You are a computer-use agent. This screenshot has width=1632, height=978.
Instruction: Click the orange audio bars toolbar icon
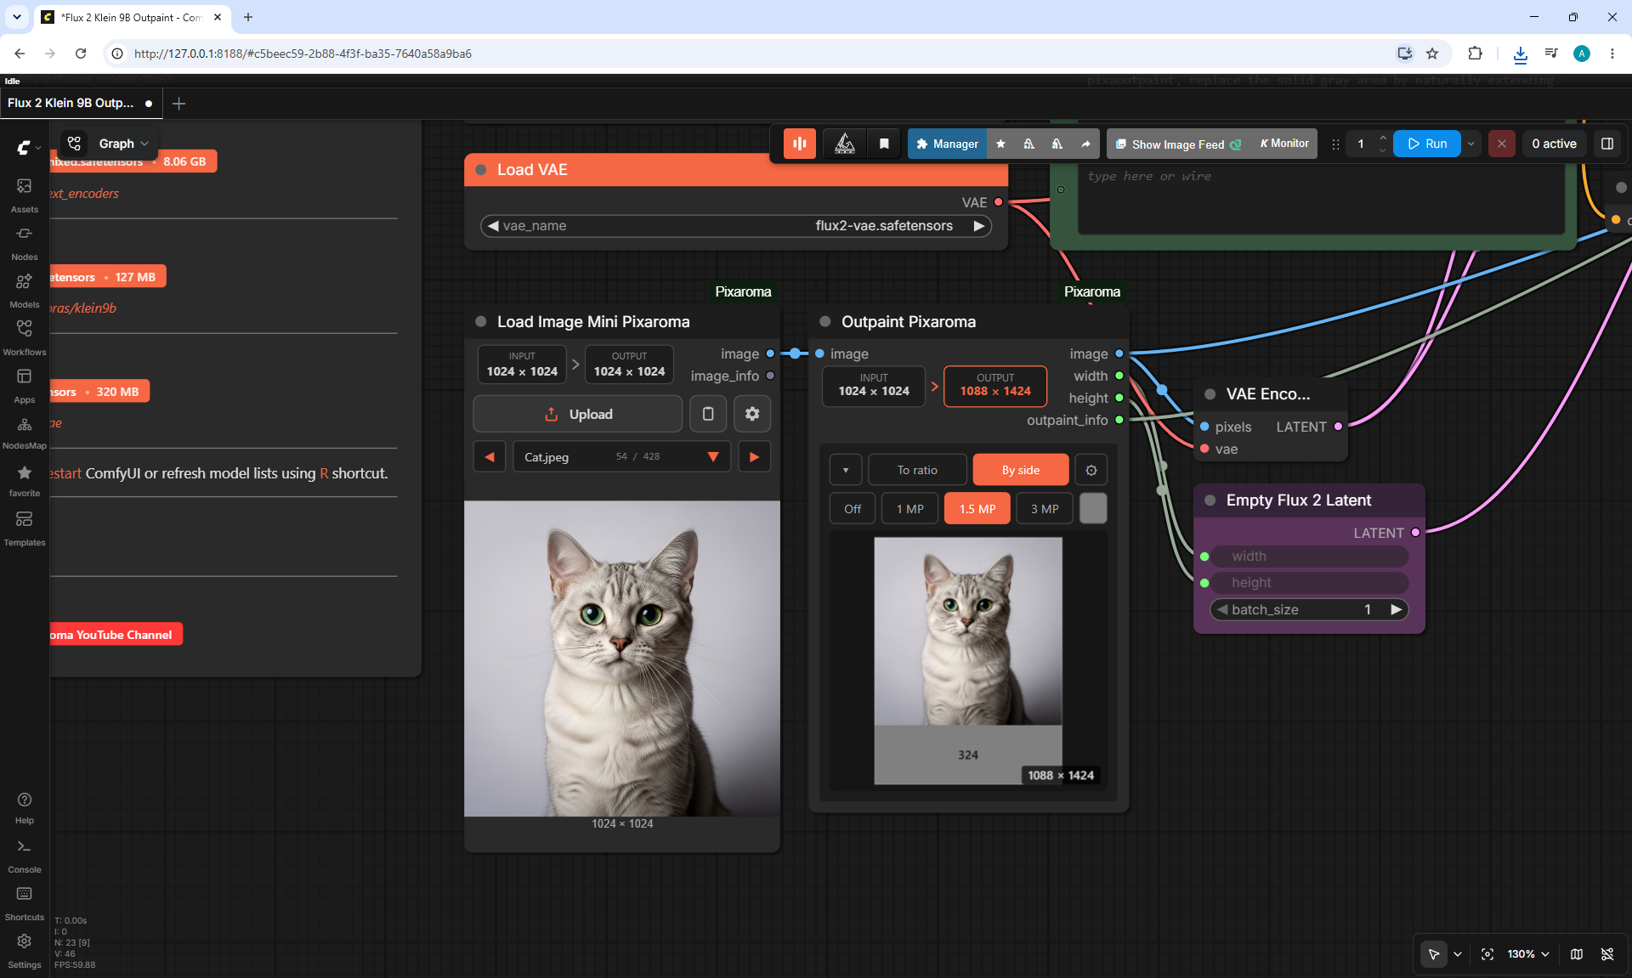[800, 144]
